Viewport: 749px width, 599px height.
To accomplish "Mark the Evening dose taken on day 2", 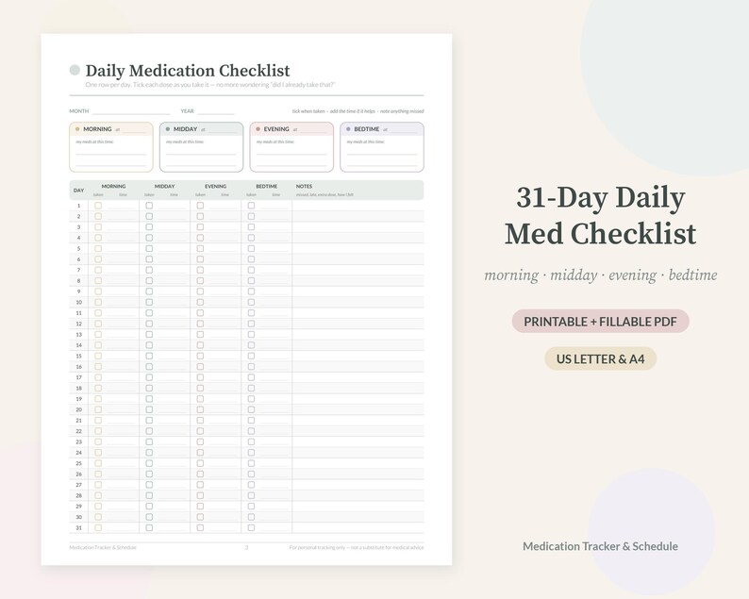I will pos(200,216).
